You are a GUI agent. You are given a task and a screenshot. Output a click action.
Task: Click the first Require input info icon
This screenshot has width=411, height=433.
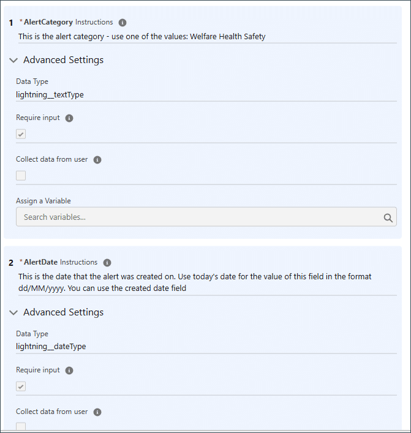[x=69, y=118]
